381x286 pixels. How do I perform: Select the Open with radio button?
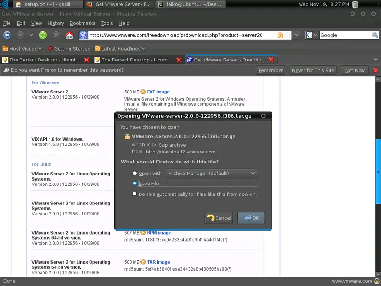pyautogui.click(x=135, y=173)
